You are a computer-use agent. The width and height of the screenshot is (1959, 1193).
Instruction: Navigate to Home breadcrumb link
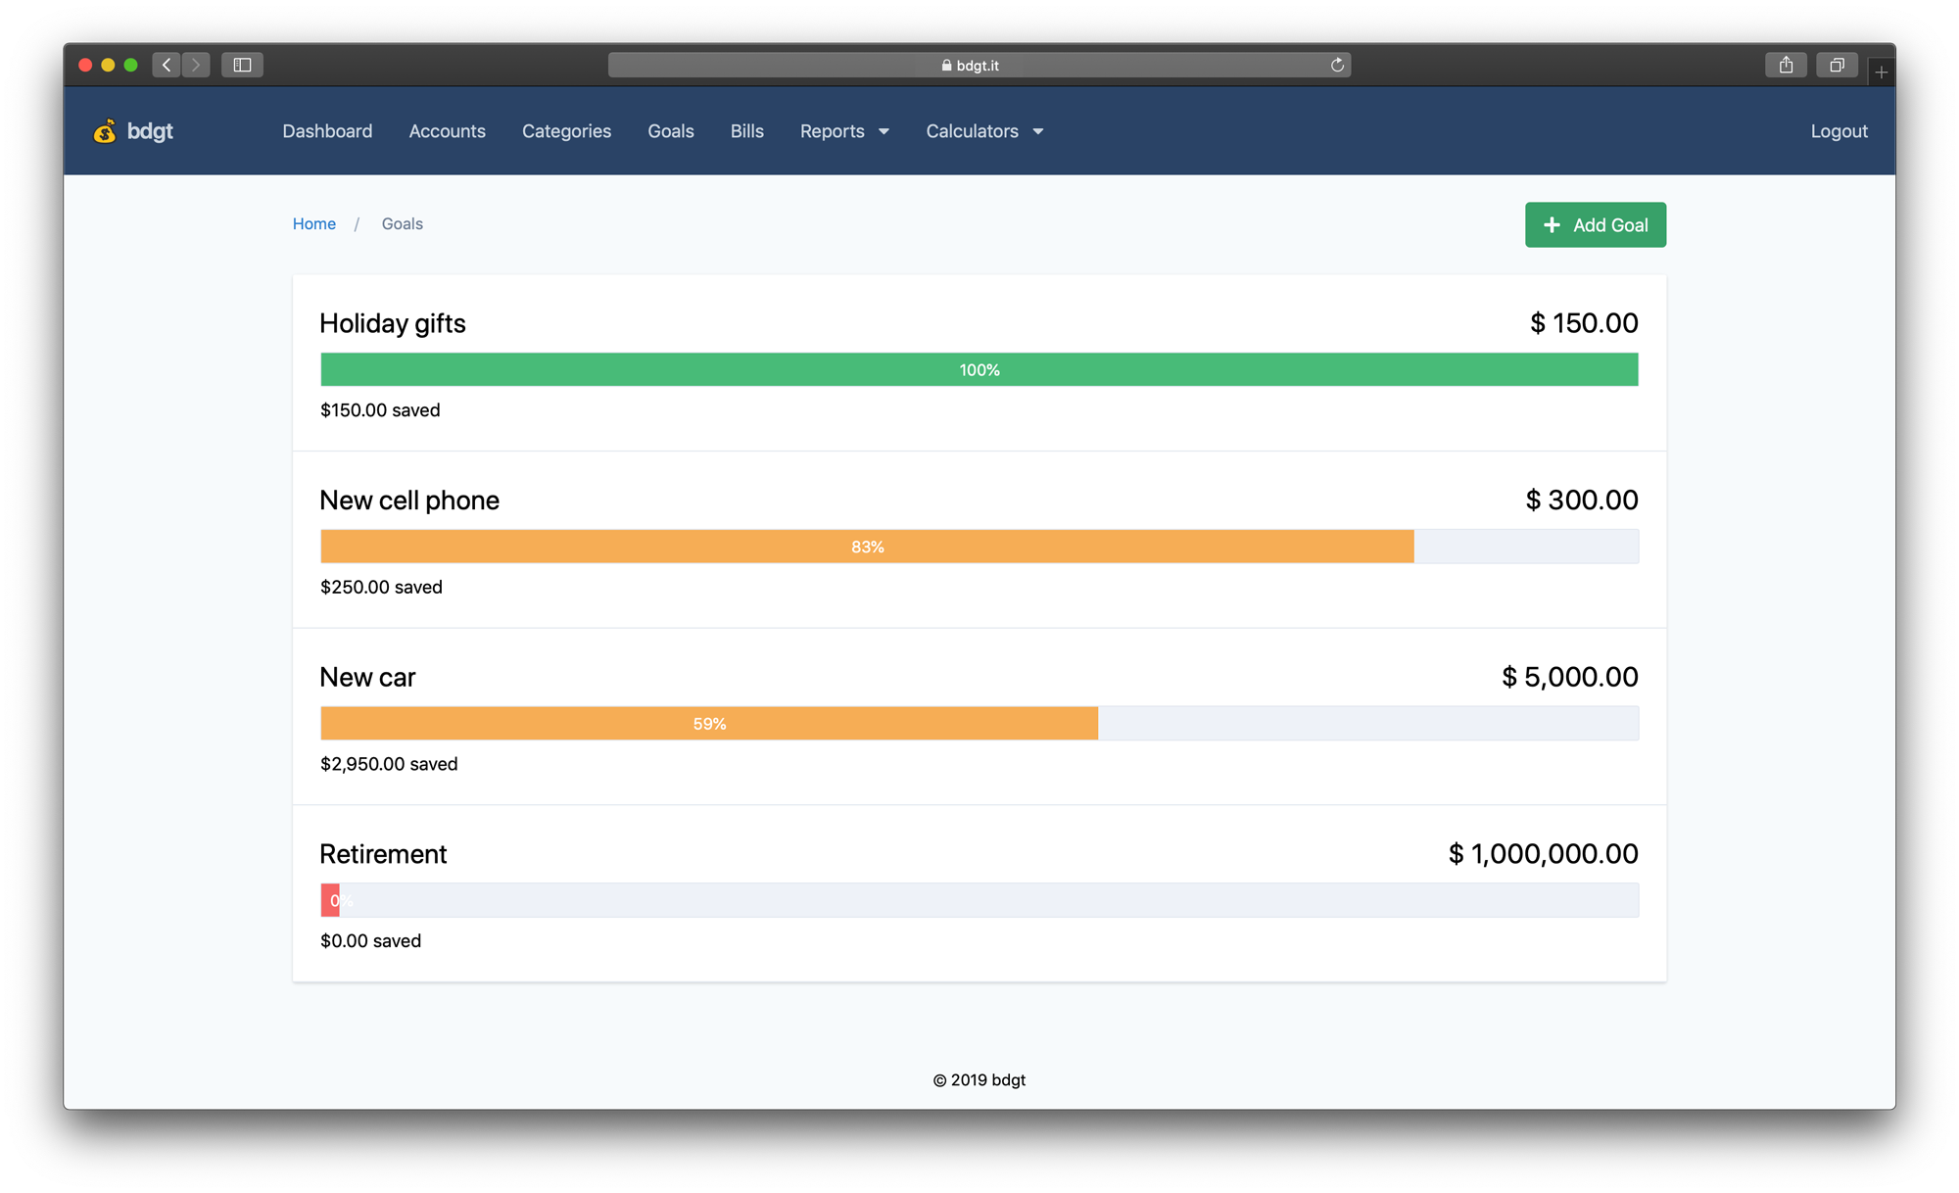coord(313,222)
